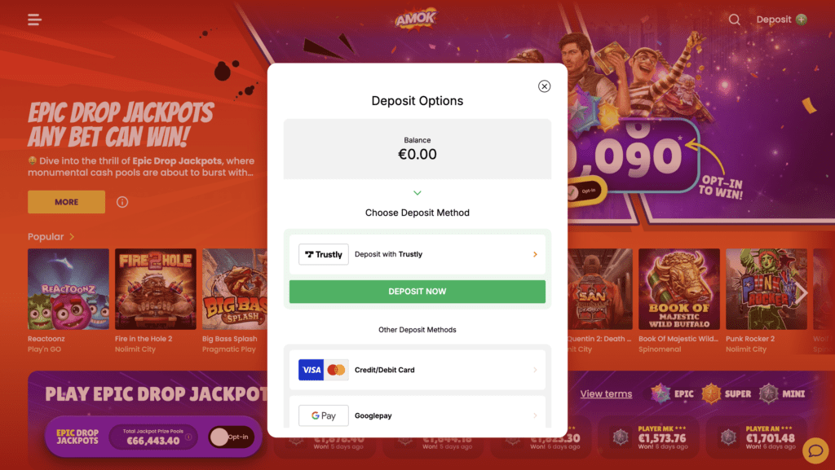Click the MORE button
Image resolution: width=835 pixels, height=470 pixels.
click(x=67, y=202)
